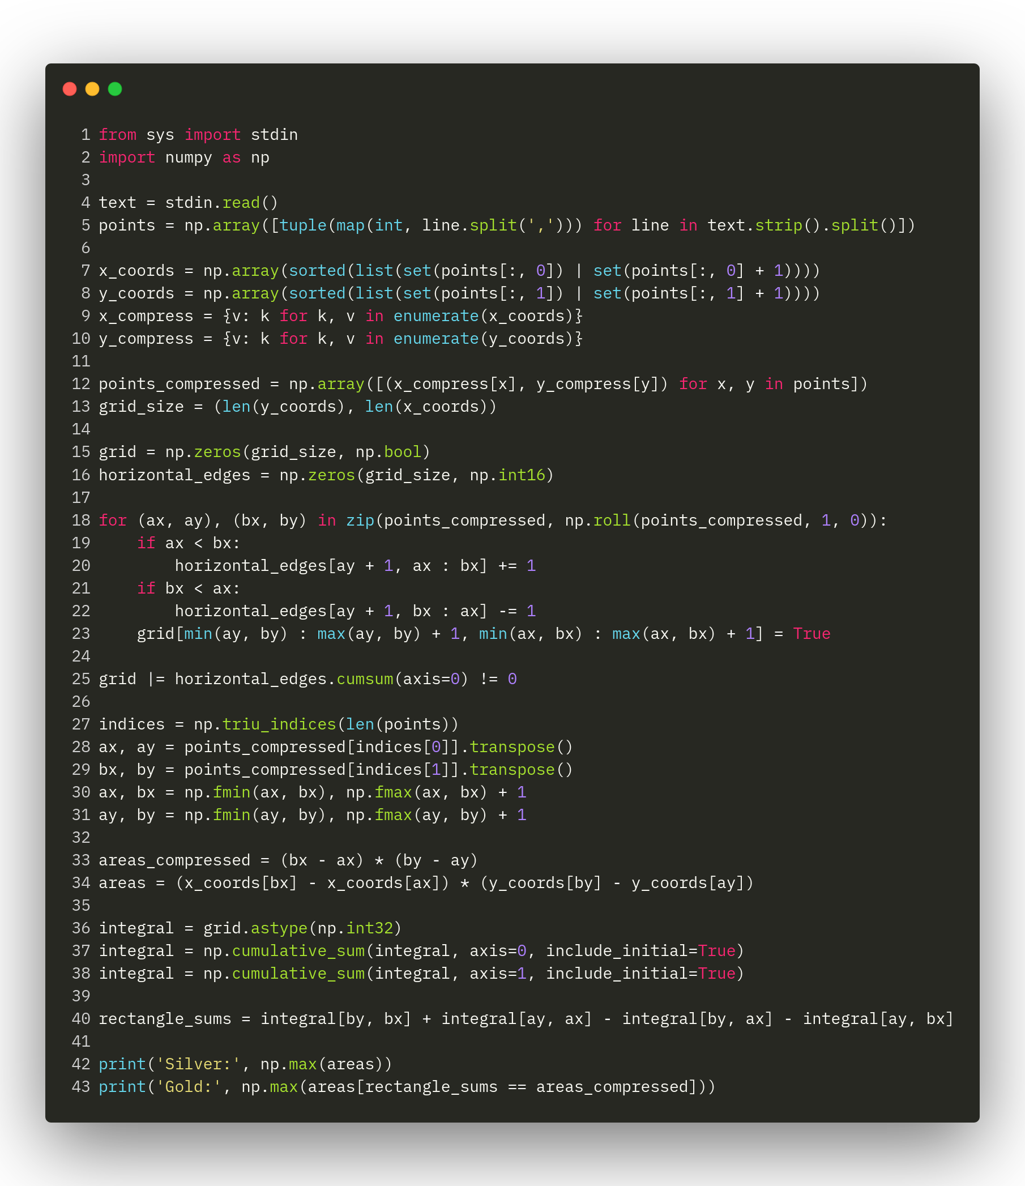The image size is (1025, 1186).
Task: Click the "grid_size = (len(y_coords), len(x_coords))" line
Action: tap(298, 407)
